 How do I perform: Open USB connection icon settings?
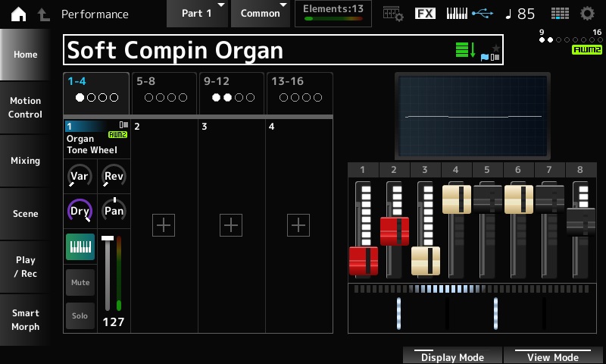coord(481,14)
